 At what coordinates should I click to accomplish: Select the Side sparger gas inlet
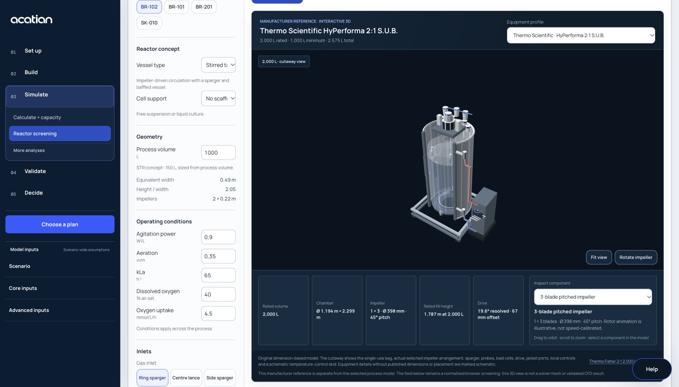click(220, 378)
